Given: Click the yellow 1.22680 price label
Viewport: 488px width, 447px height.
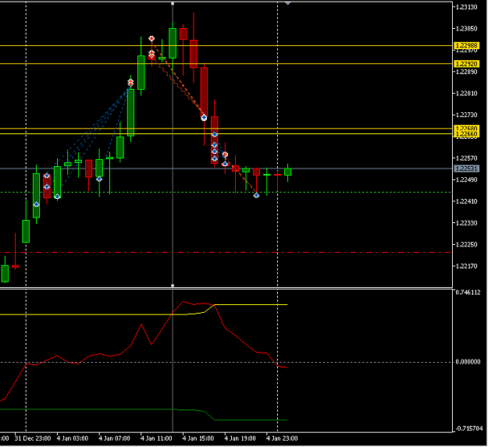Looking at the screenshot, I should click(x=466, y=129).
